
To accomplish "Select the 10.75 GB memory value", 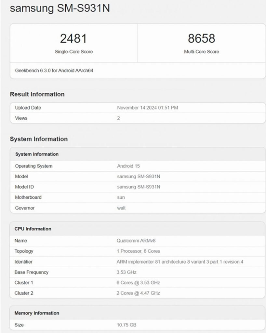I will (x=126, y=325).
